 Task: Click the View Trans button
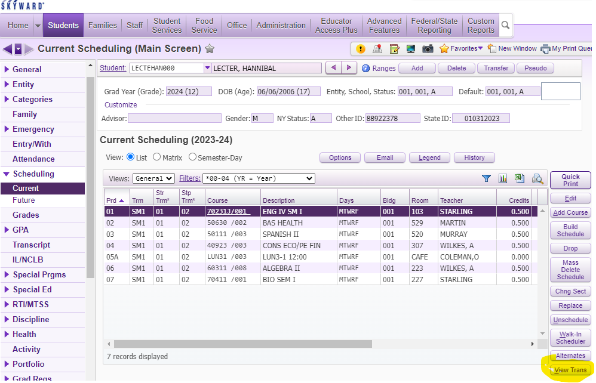[x=570, y=370]
